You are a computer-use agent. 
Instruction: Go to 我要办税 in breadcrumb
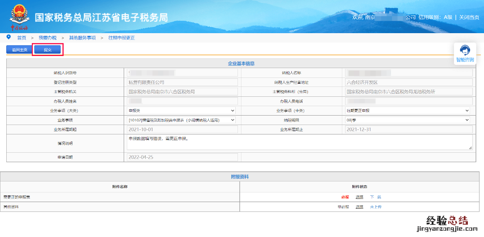coord(48,38)
